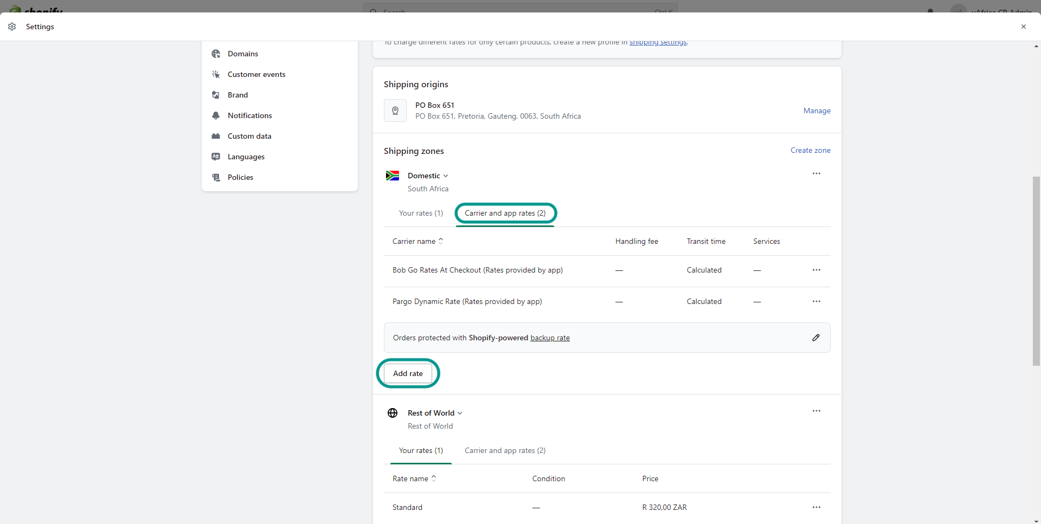The width and height of the screenshot is (1041, 524).
Task: Go to Notifications settings
Action: (250, 115)
